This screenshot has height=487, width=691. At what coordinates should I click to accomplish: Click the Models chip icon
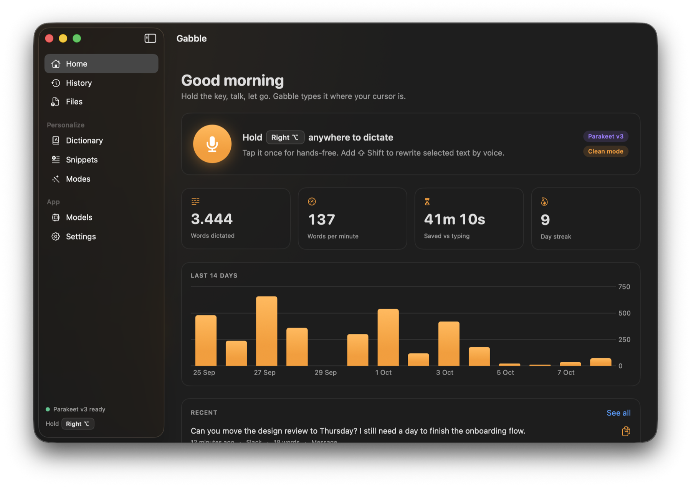coord(56,217)
